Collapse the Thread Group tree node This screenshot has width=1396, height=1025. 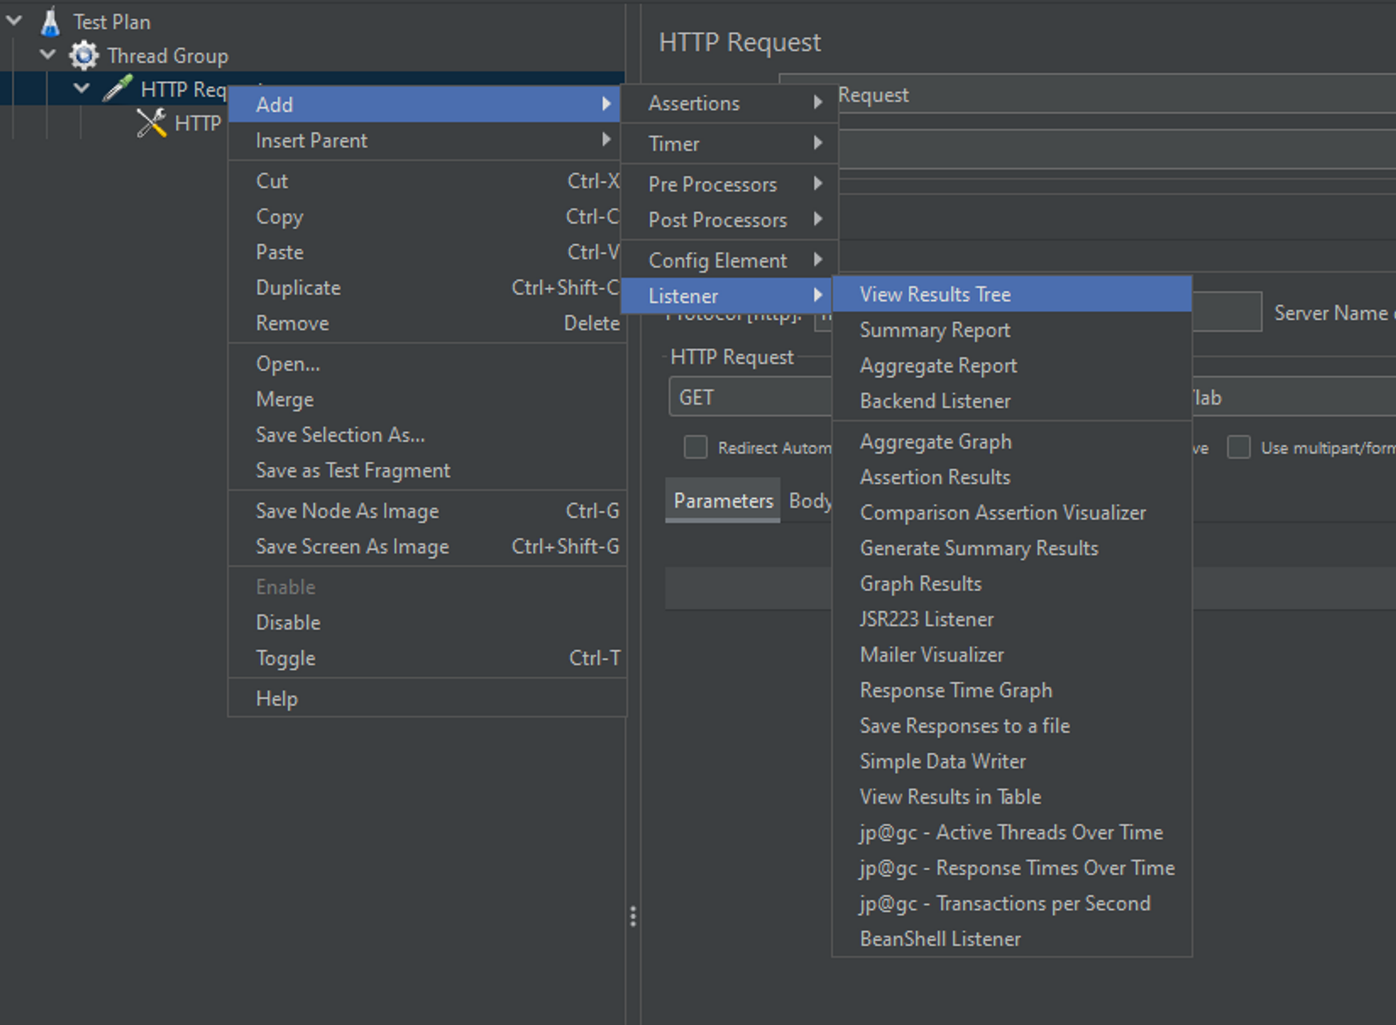tap(47, 54)
